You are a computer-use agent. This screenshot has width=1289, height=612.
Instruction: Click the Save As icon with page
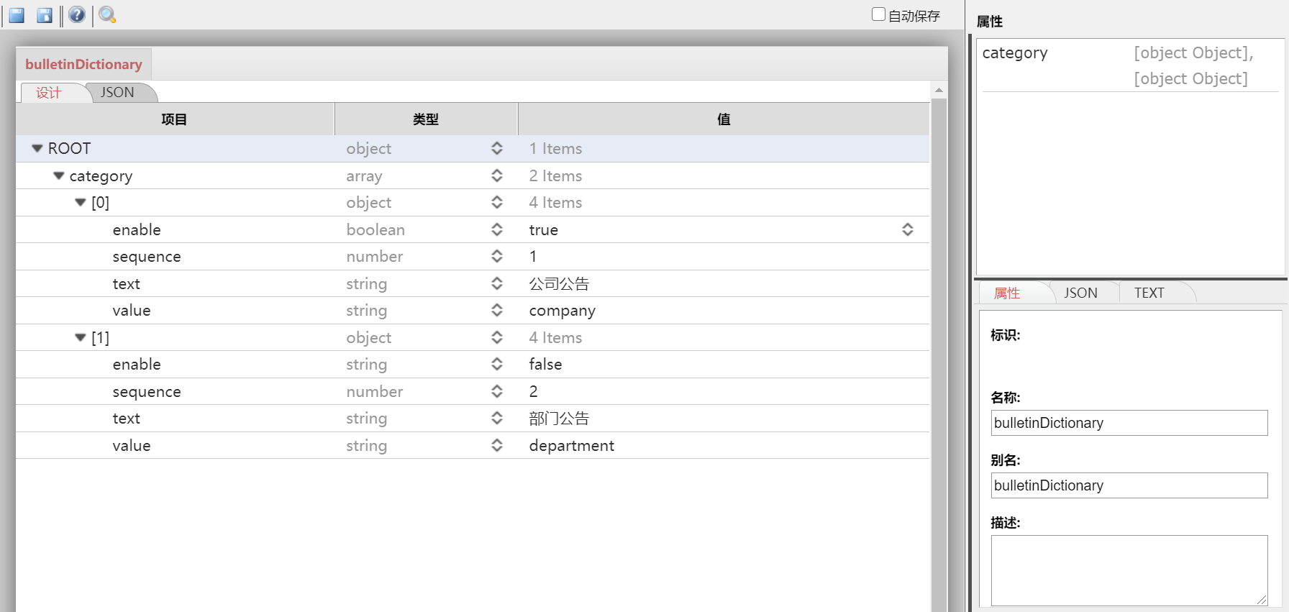tap(45, 15)
